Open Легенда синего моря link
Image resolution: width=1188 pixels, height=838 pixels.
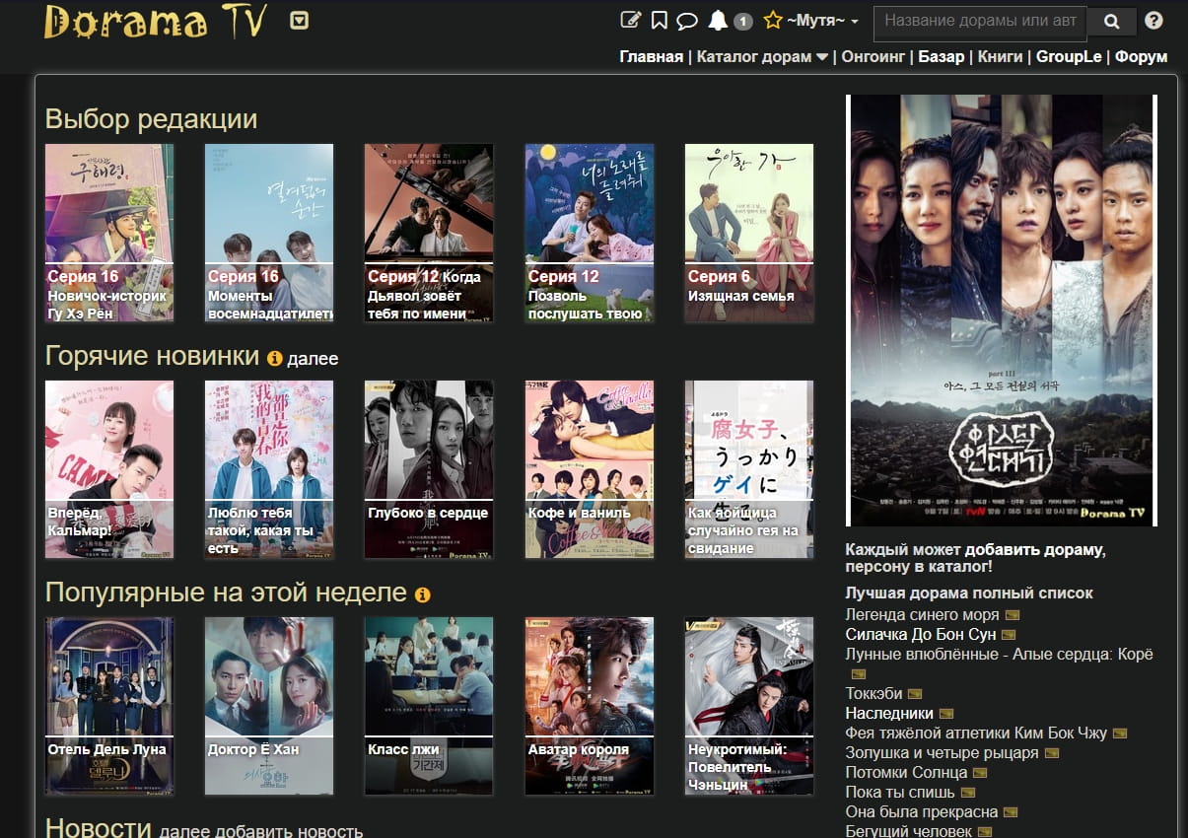[923, 614]
